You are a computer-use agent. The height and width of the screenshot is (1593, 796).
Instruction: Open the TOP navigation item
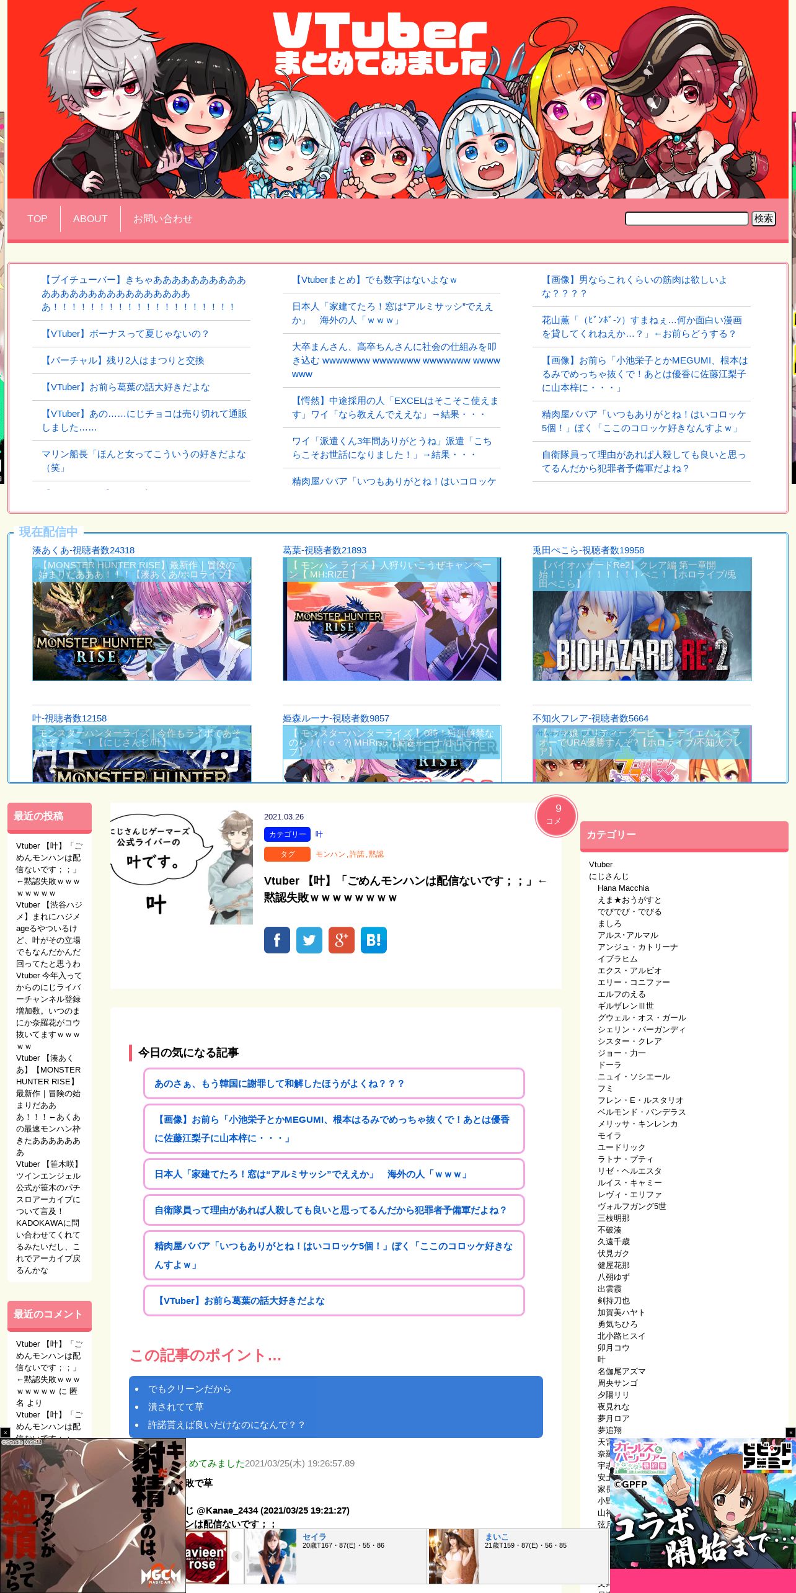(37, 218)
